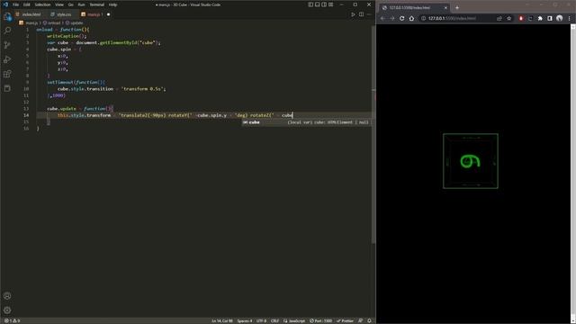576x324 pixels.
Task: Open a new browser tab
Action: click(x=457, y=7)
